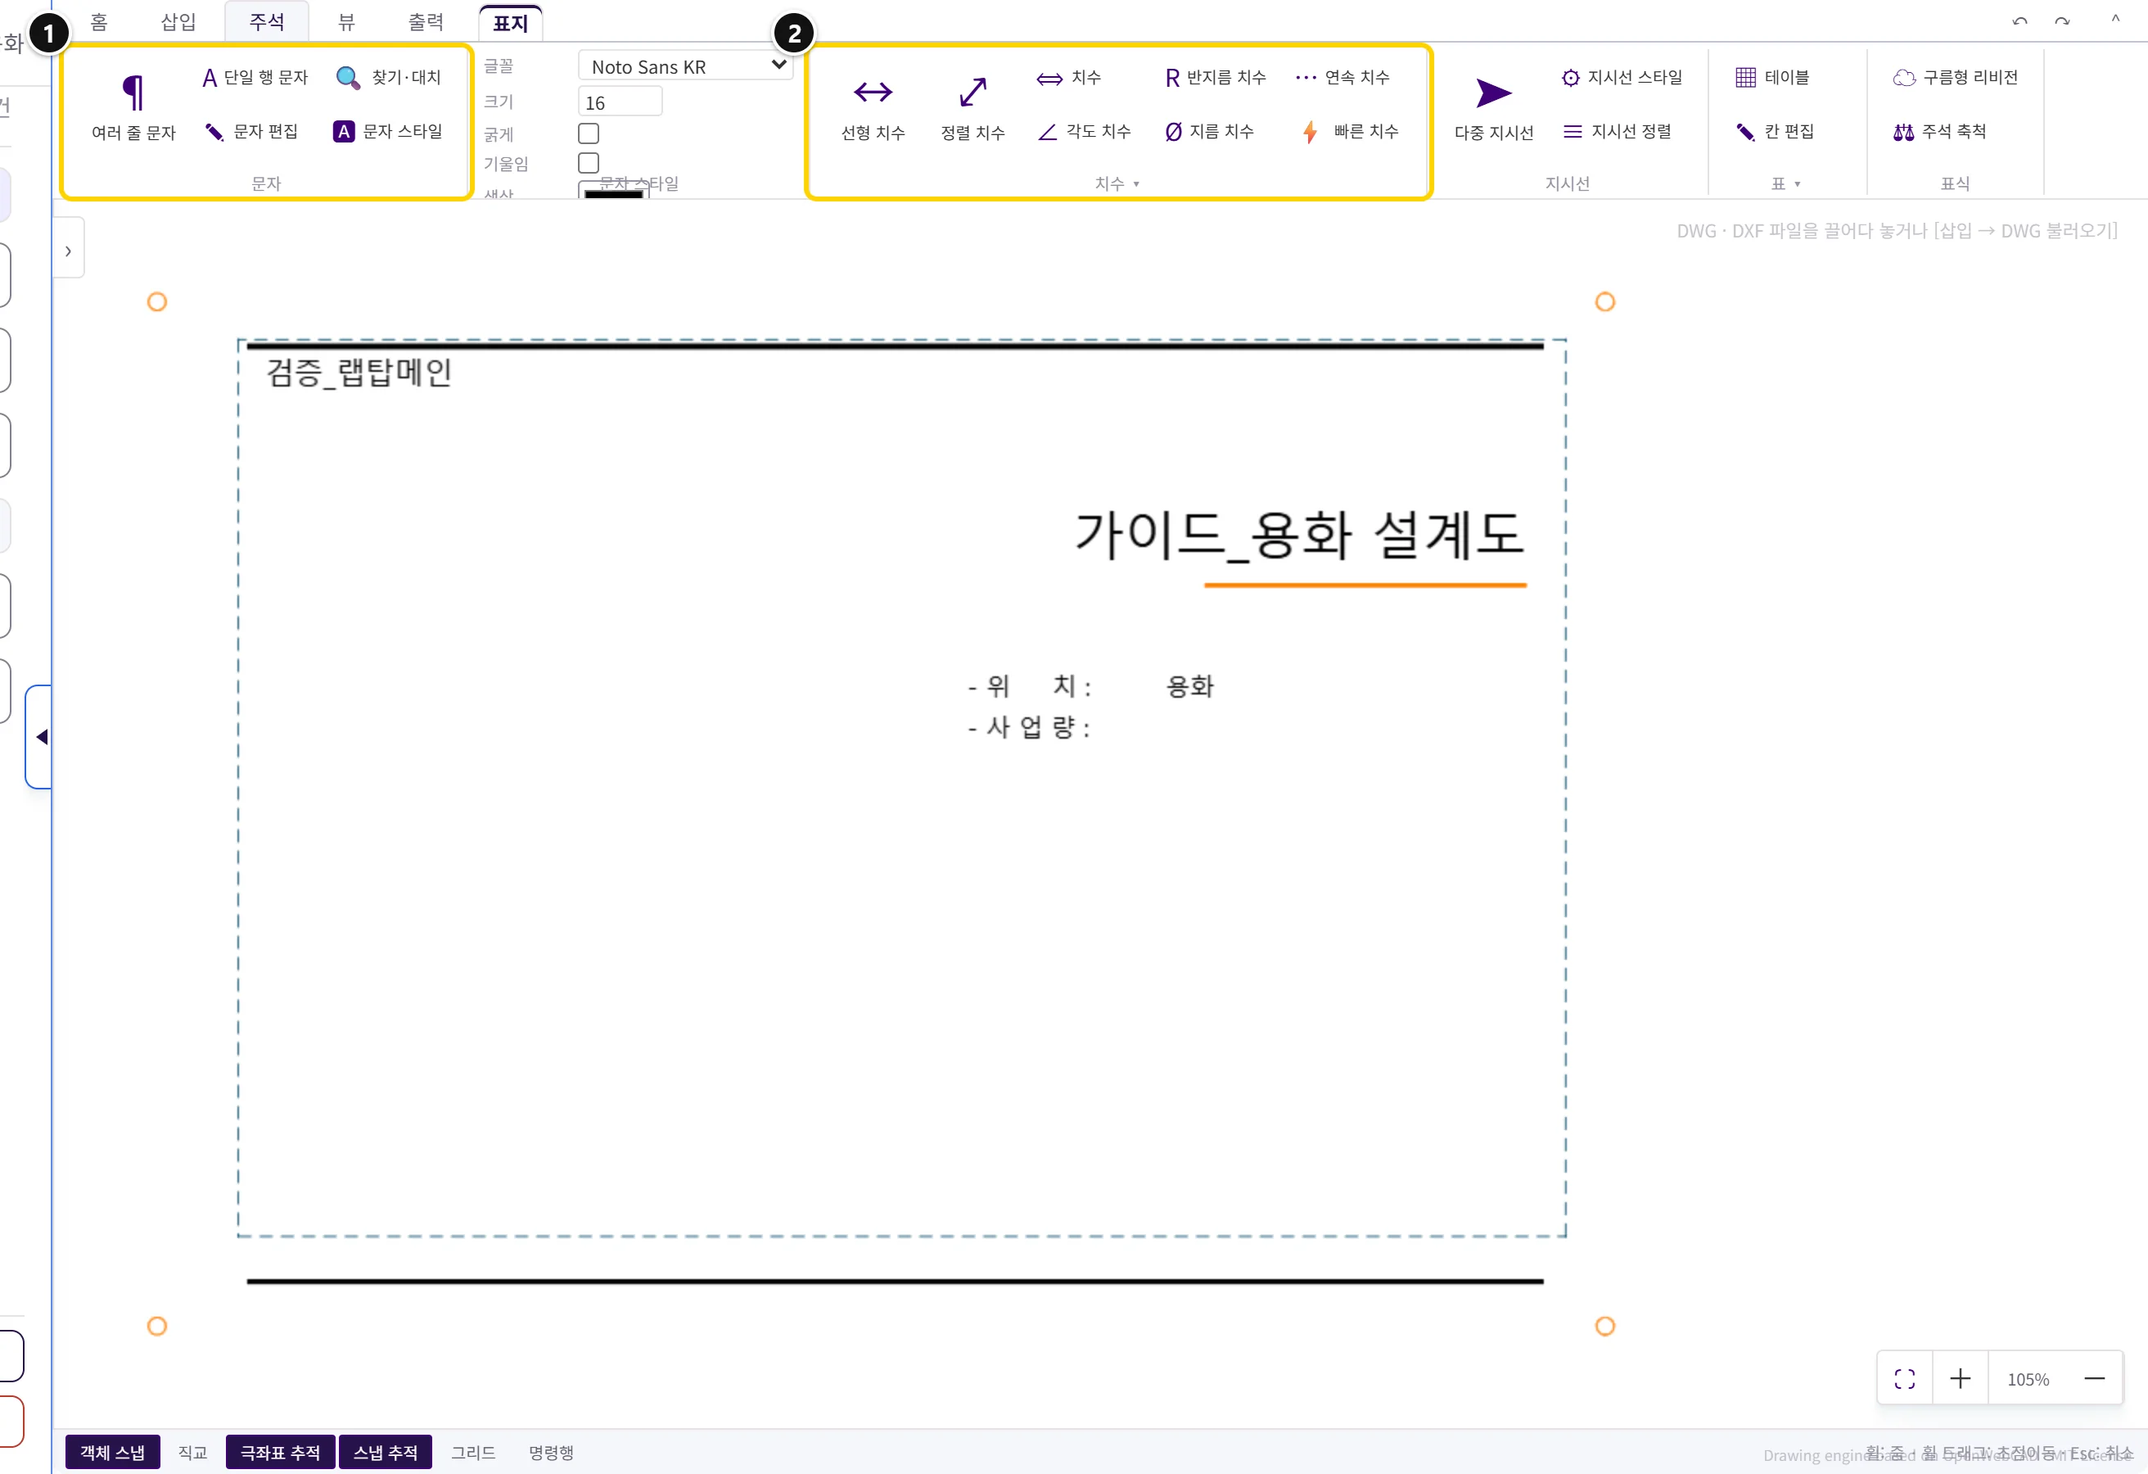Image resolution: width=2148 pixels, height=1474 pixels.
Task: Select the 검증_랩탑메인 label text
Action: pos(359,373)
